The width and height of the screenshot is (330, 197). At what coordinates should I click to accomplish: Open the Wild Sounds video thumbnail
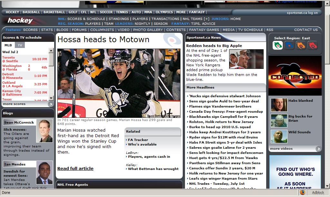tap(279, 136)
